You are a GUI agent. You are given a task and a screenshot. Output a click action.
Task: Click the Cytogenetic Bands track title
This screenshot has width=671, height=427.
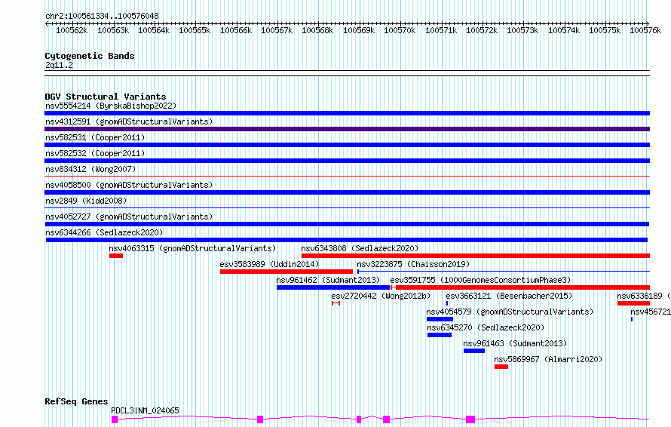pos(90,56)
